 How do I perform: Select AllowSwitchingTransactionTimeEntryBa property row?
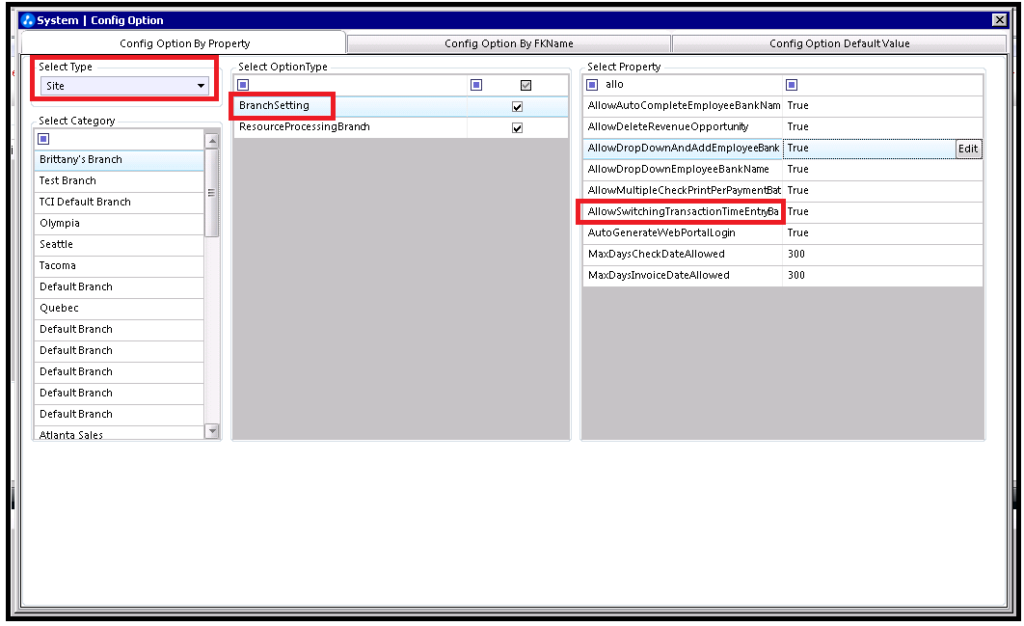coord(782,211)
